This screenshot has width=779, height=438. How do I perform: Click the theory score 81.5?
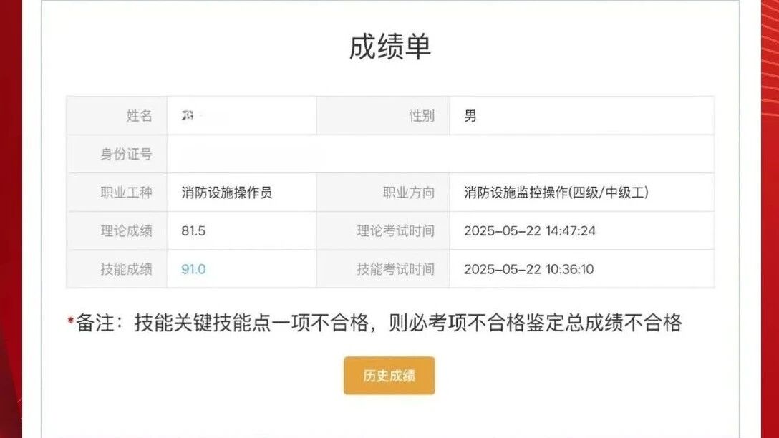coord(194,231)
